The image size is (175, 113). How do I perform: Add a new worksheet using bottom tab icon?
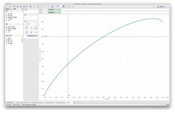[75, 102]
